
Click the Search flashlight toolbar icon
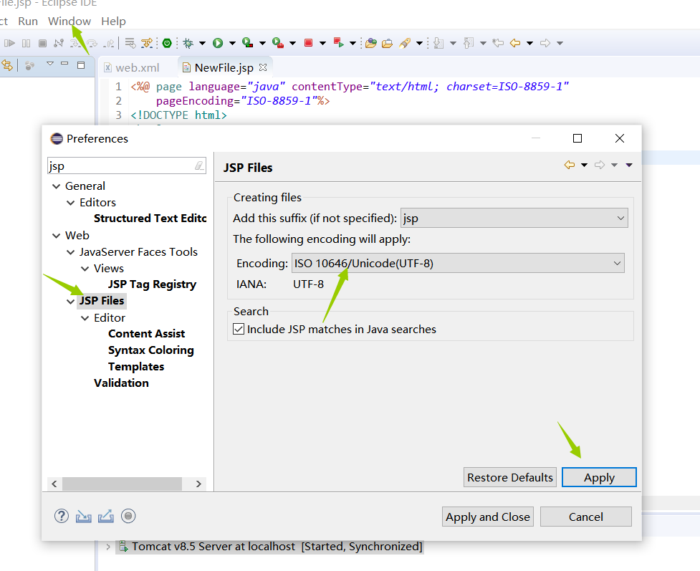405,43
